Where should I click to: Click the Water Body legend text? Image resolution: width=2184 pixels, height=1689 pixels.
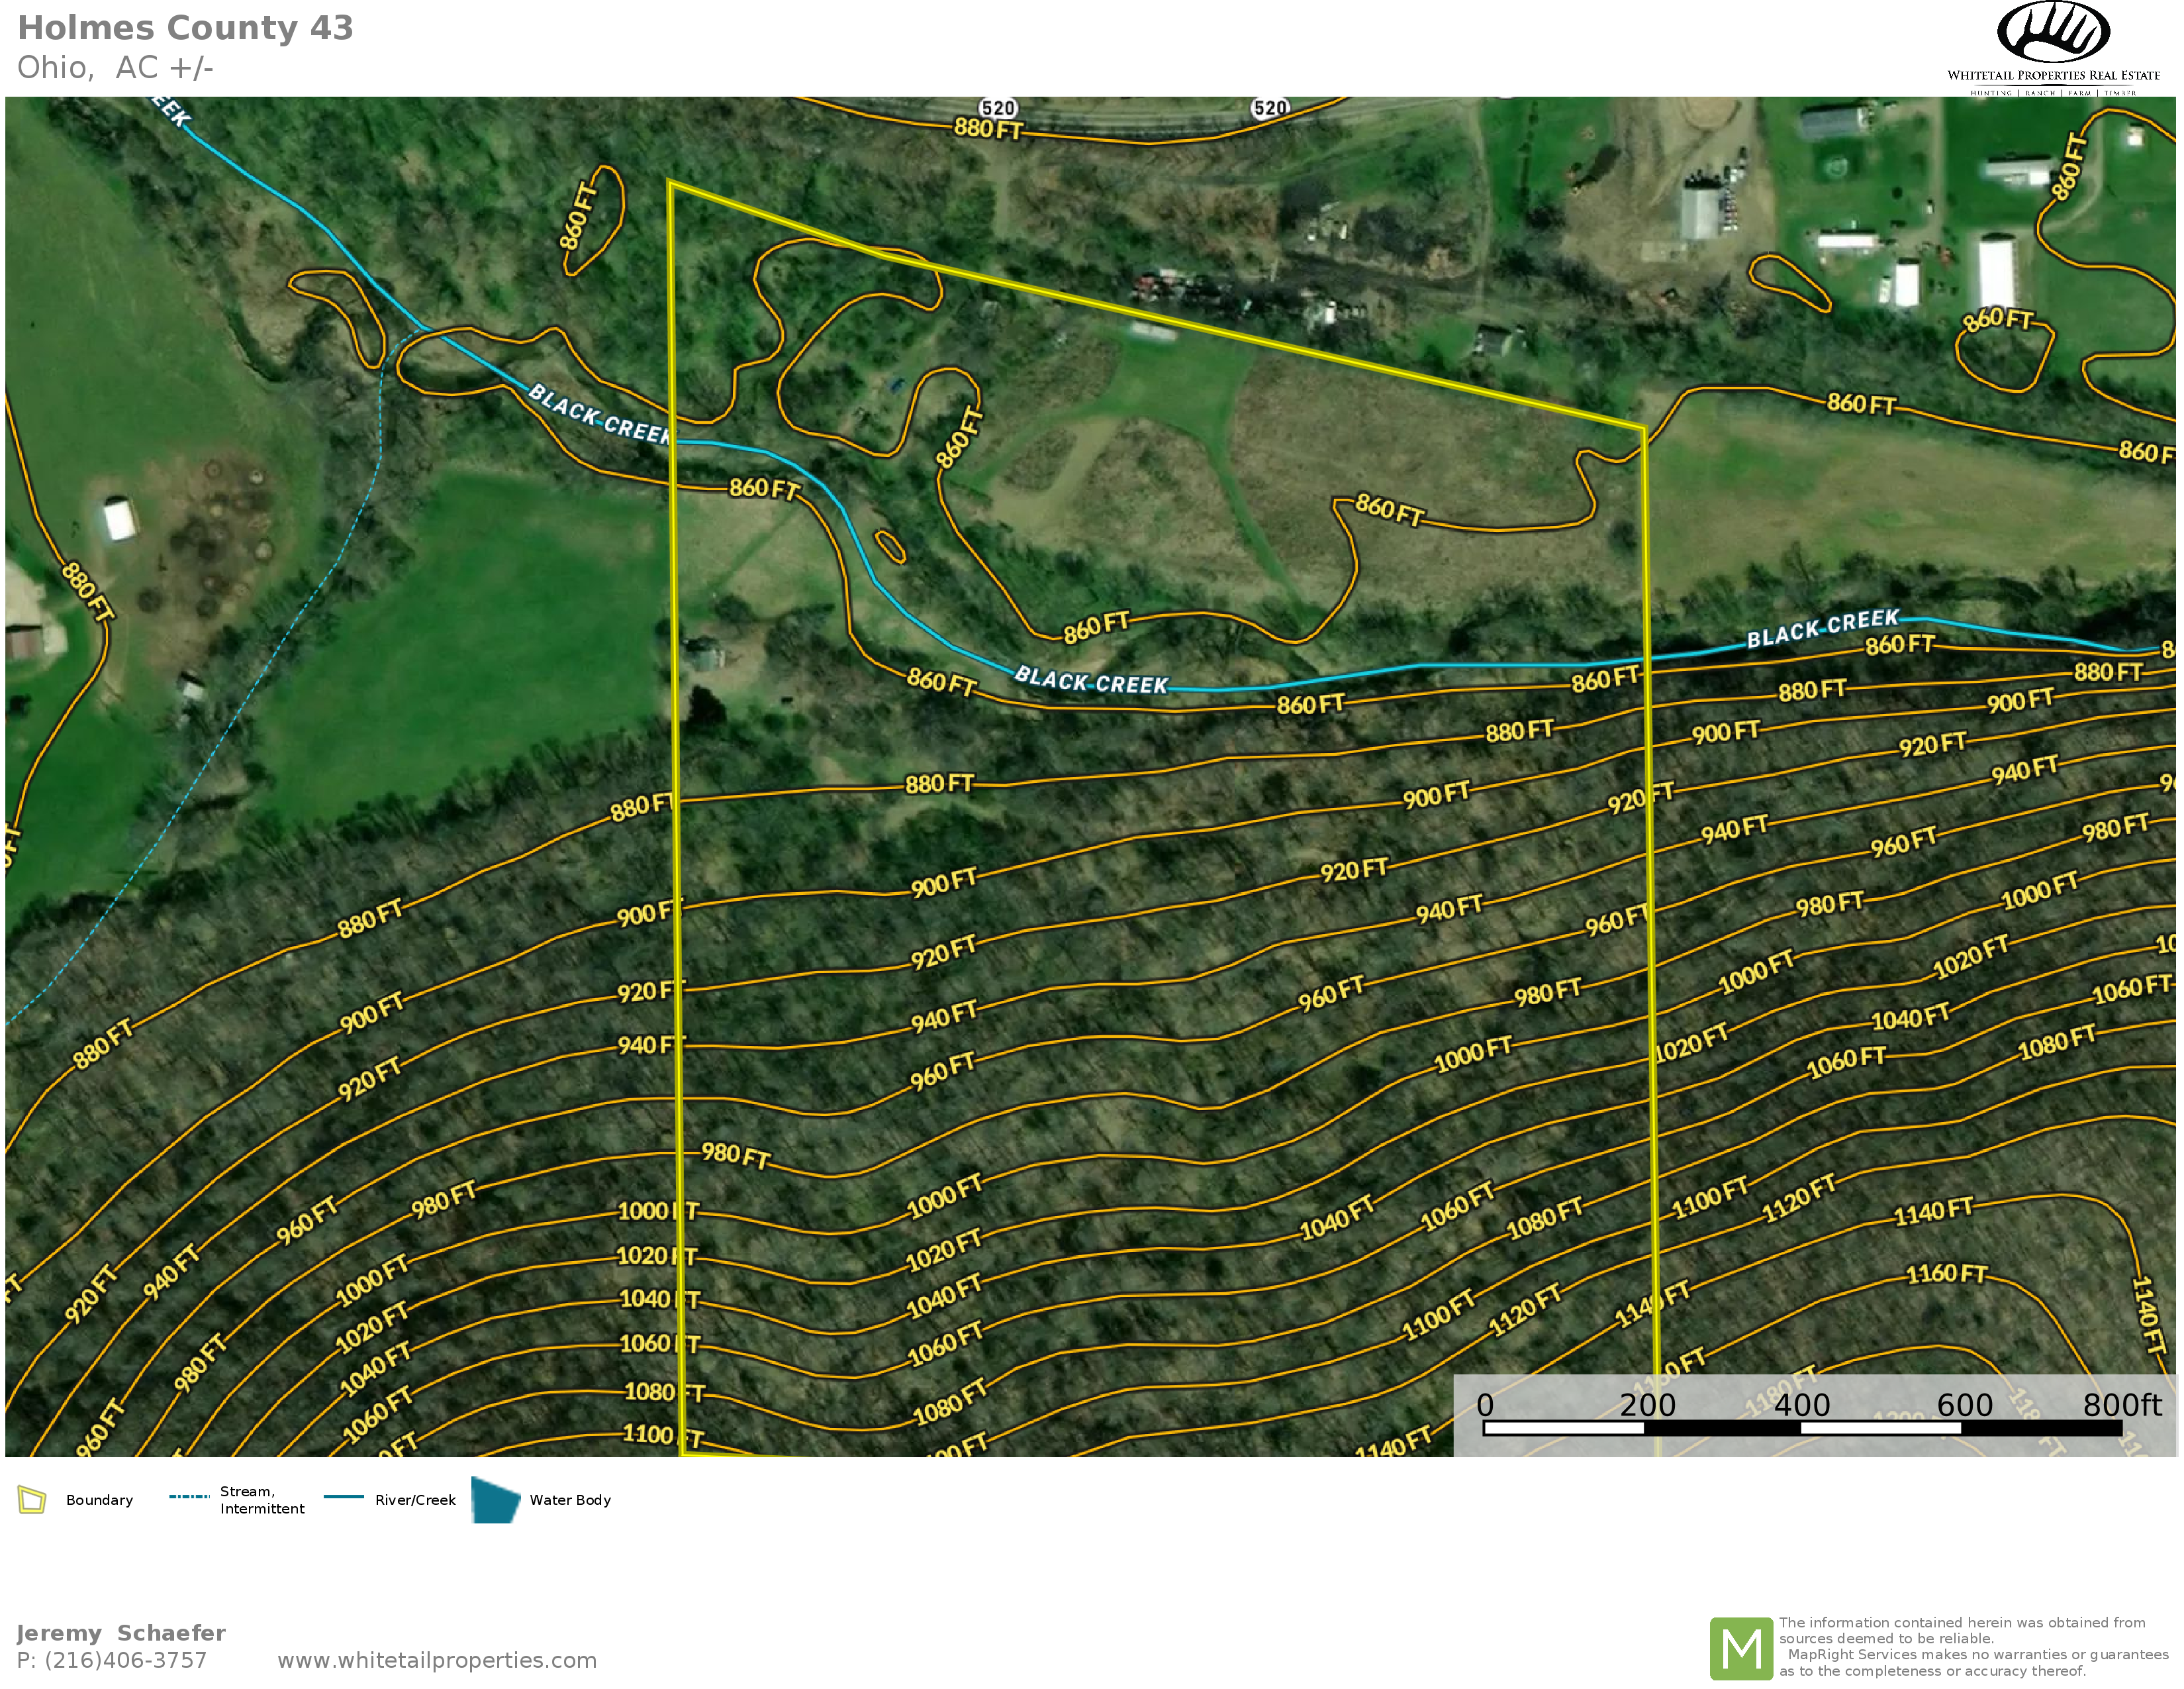point(570,1500)
